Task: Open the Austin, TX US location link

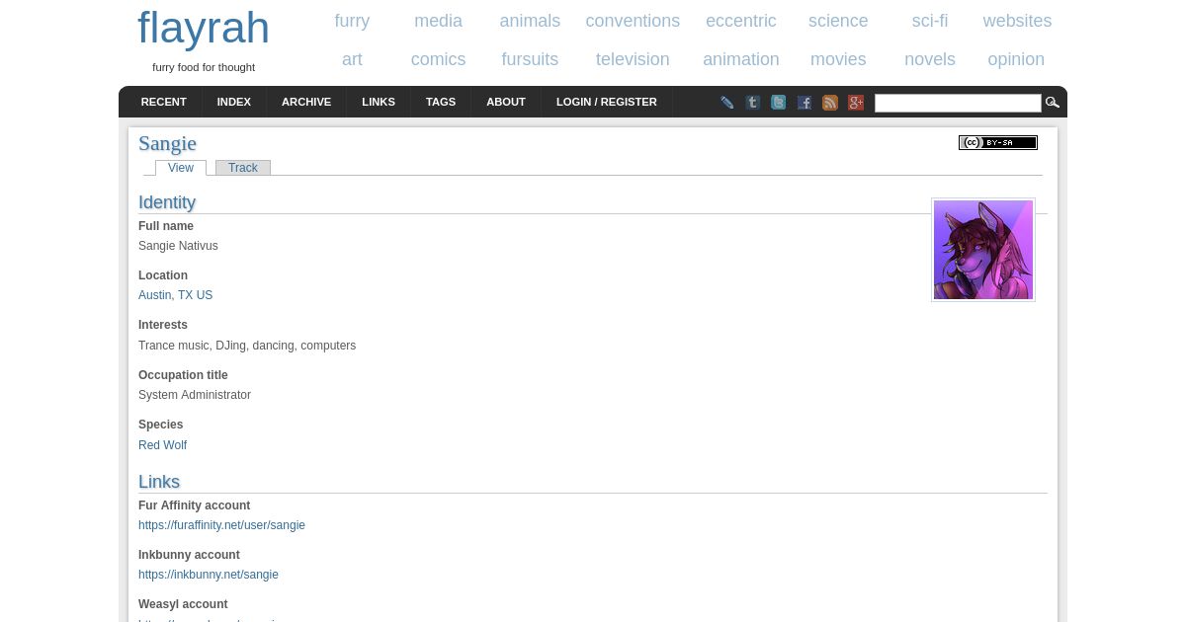Action: (x=175, y=295)
